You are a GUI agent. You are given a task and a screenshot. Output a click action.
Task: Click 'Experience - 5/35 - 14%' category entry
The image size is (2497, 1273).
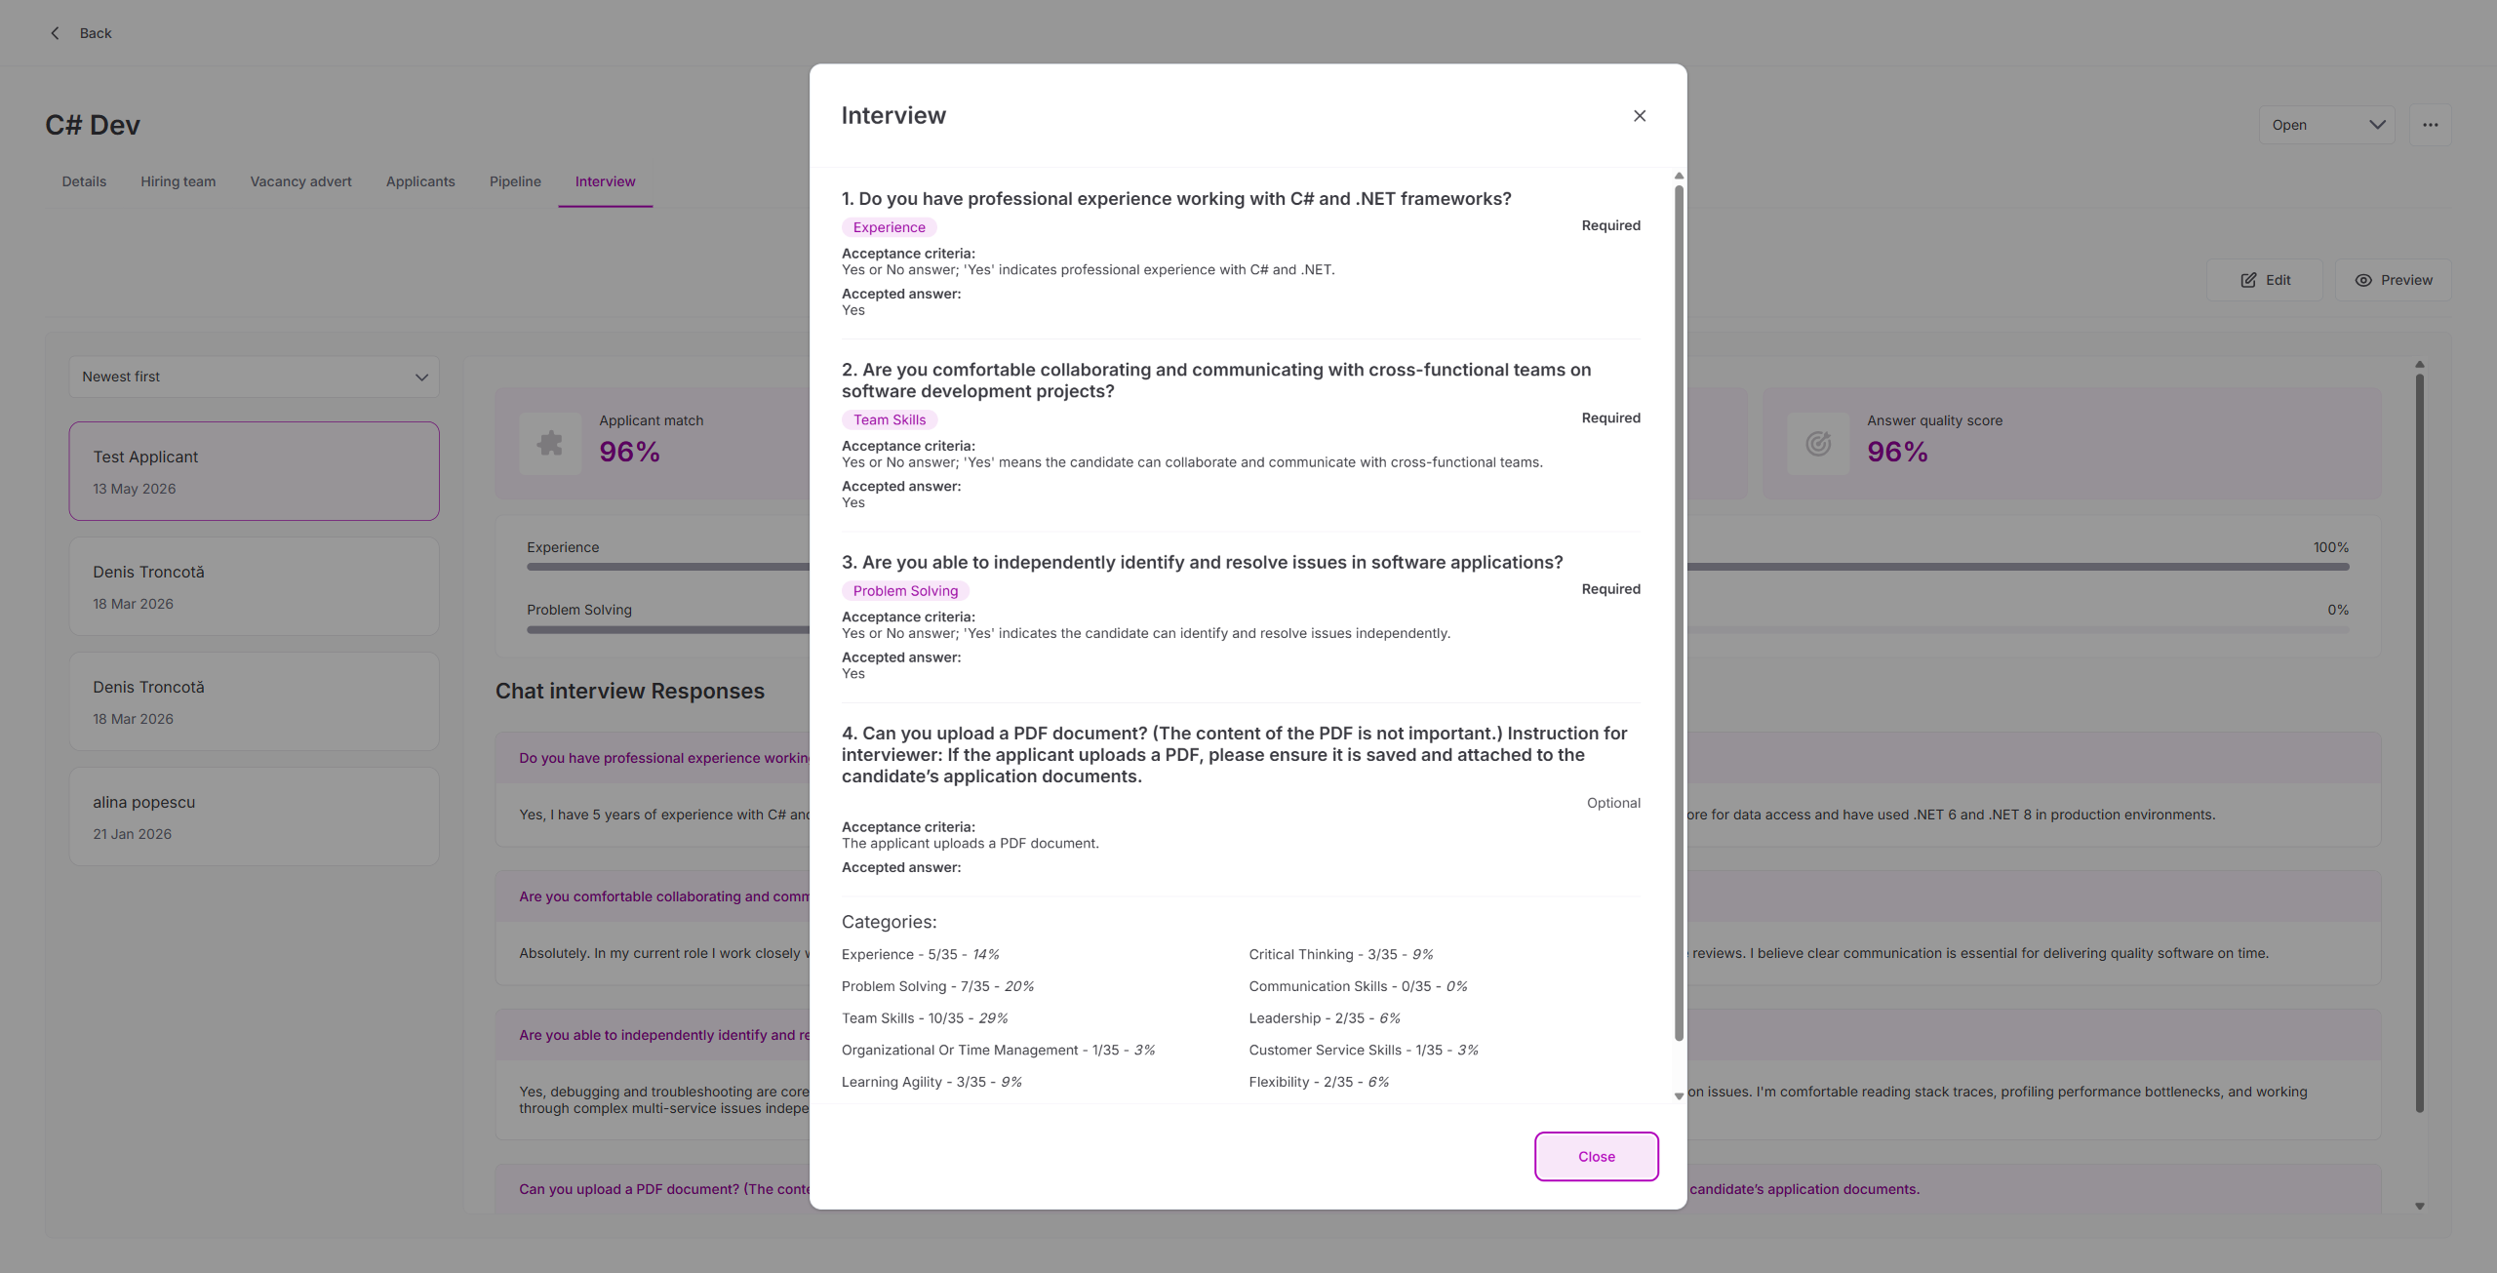click(920, 955)
